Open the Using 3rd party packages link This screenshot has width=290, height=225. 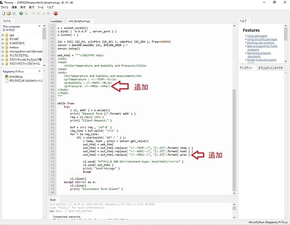pos(262,39)
